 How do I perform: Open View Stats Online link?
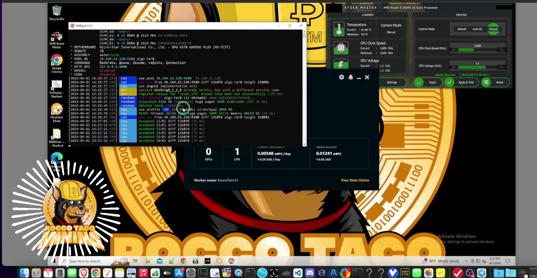355,180
